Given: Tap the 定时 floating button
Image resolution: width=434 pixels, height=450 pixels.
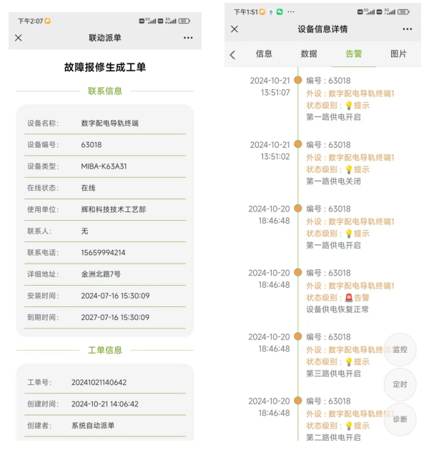Looking at the screenshot, I should point(400,384).
